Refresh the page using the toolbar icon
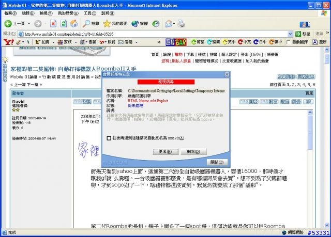331x237 pixels. (x=64, y=24)
